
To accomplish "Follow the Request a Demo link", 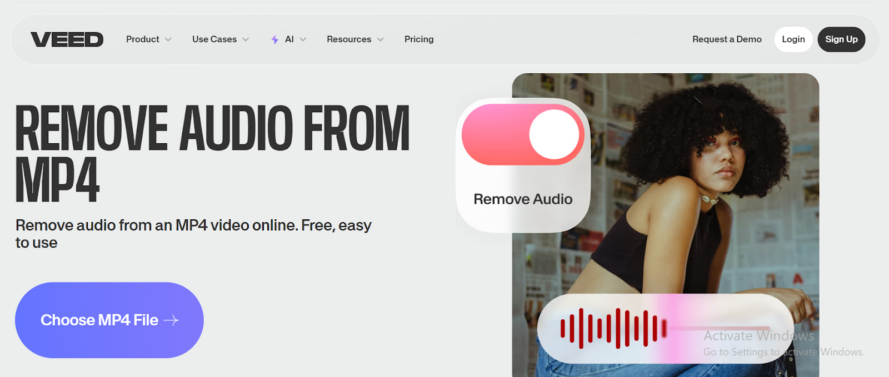I will coord(727,39).
